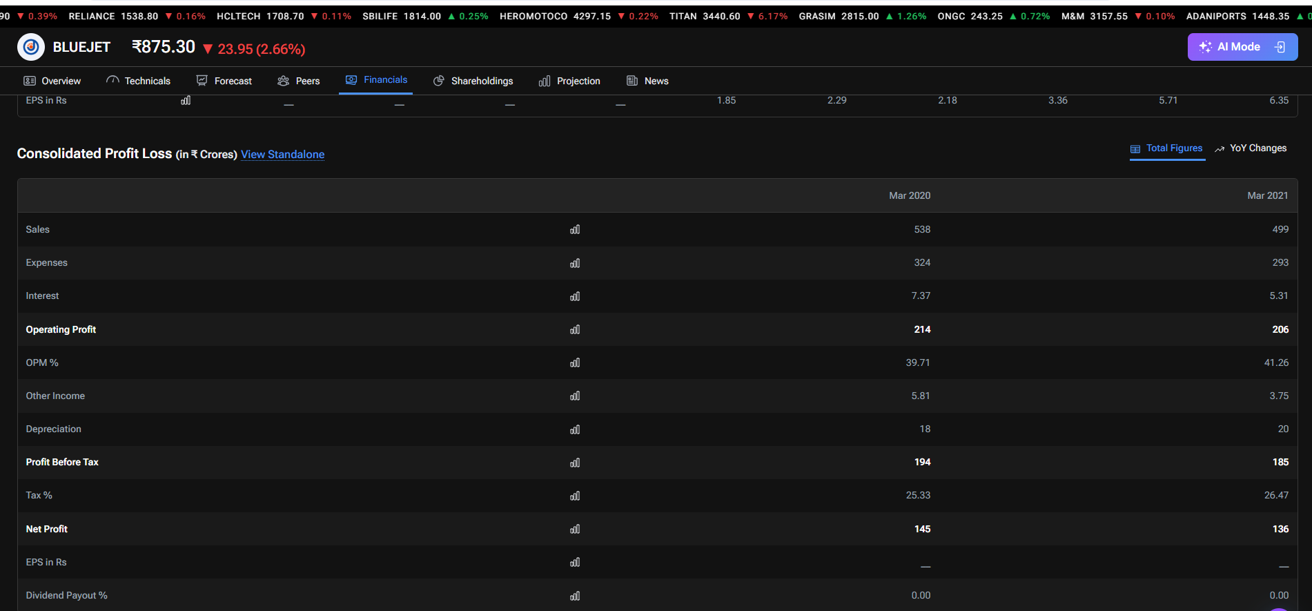The width and height of the screenshot is (1312, 611).
Task: Click HCLTECH ticker in the top strip
Action: 284,16
